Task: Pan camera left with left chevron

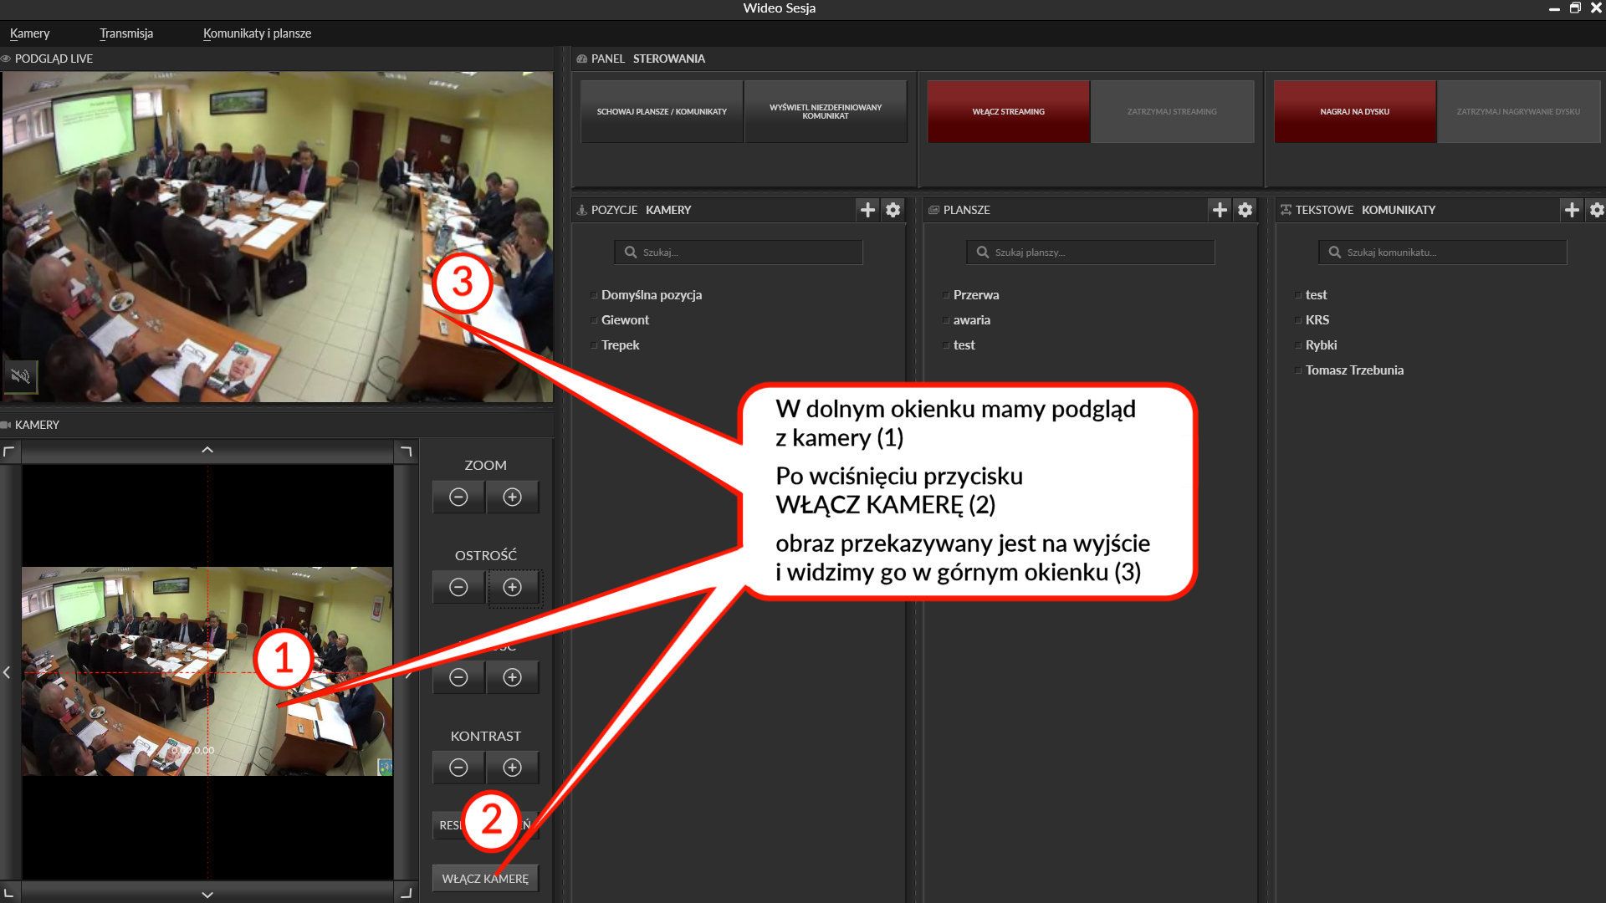Action: click(8, 672)
